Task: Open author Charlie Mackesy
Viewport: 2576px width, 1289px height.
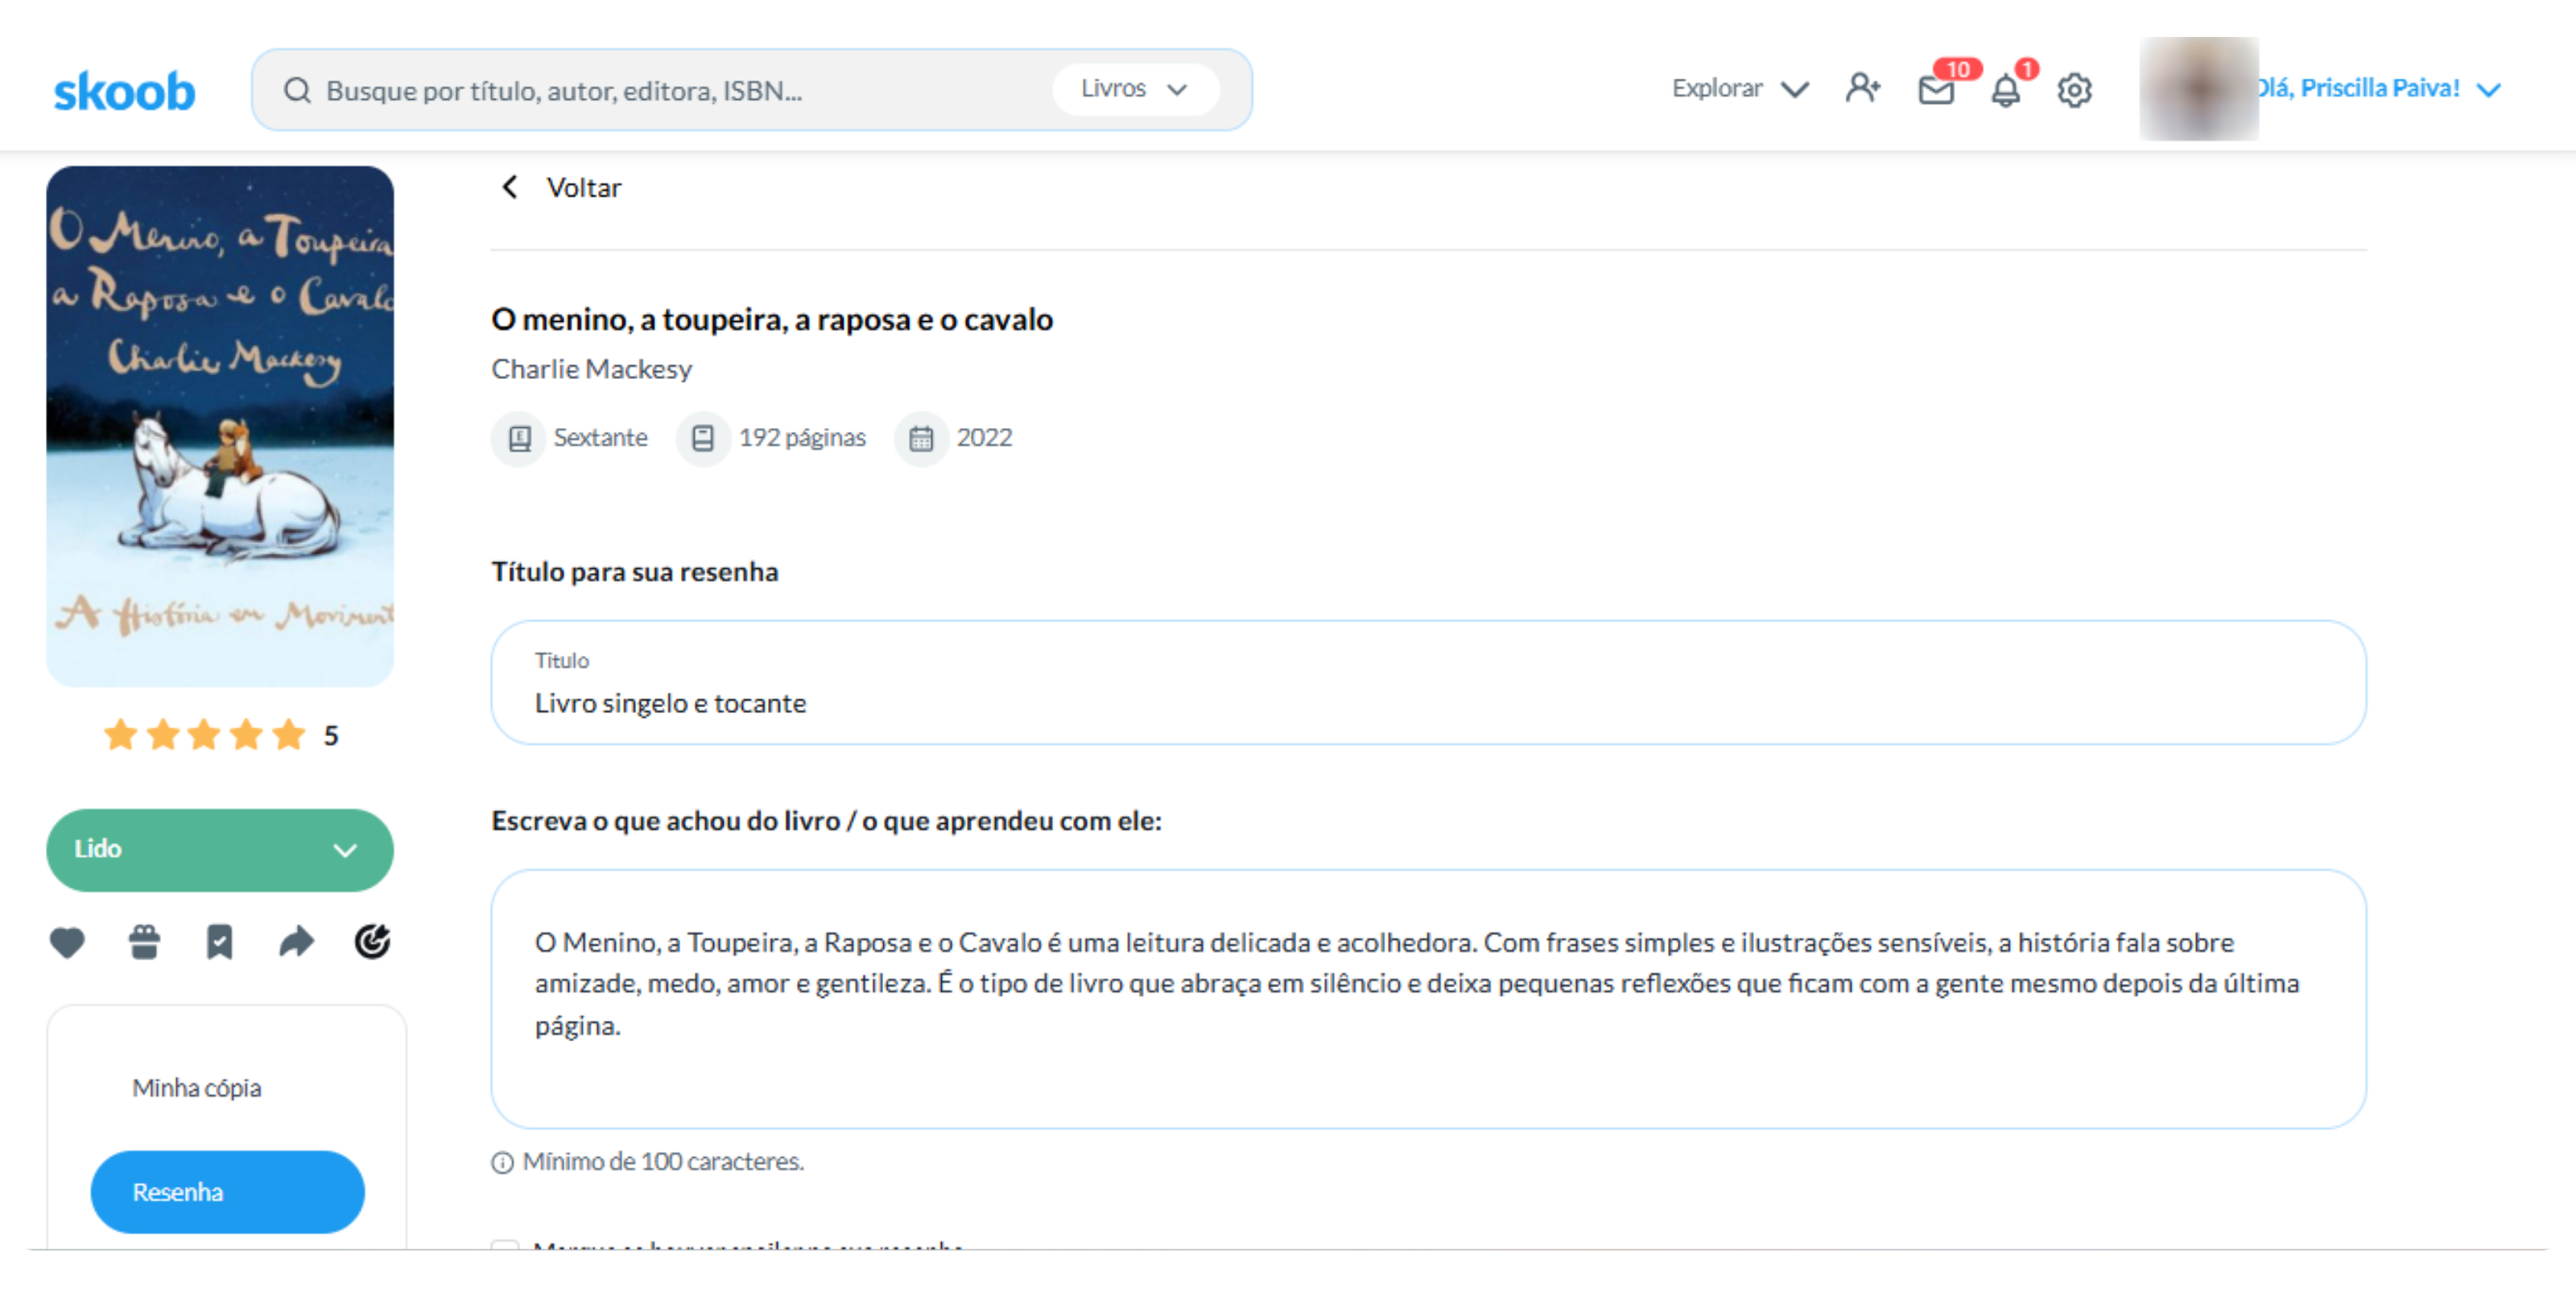Action: tap(592, 369)
